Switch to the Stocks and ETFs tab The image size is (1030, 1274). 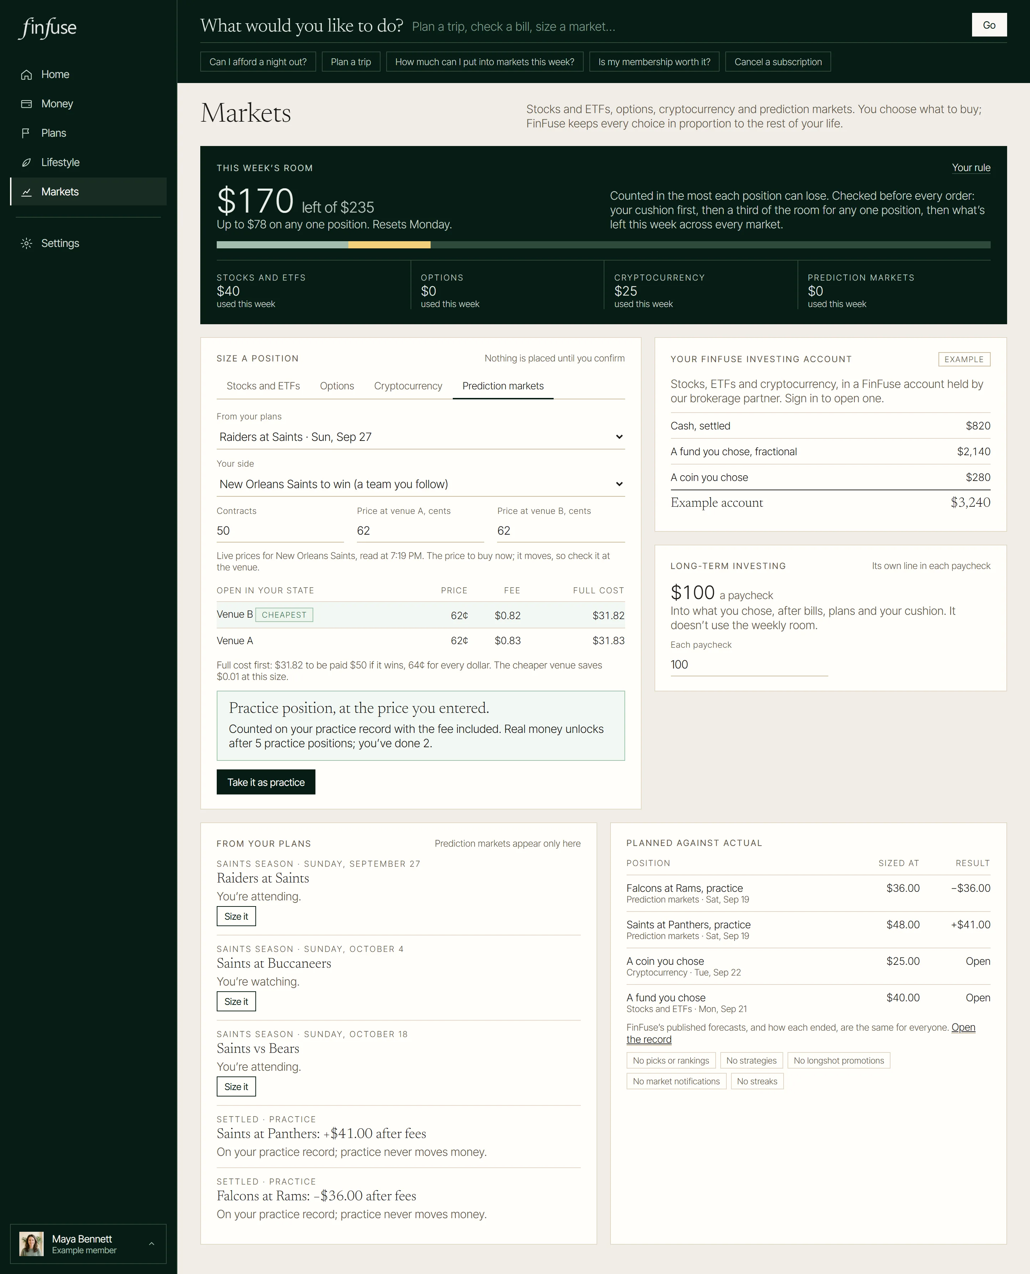tap(264, 386)
